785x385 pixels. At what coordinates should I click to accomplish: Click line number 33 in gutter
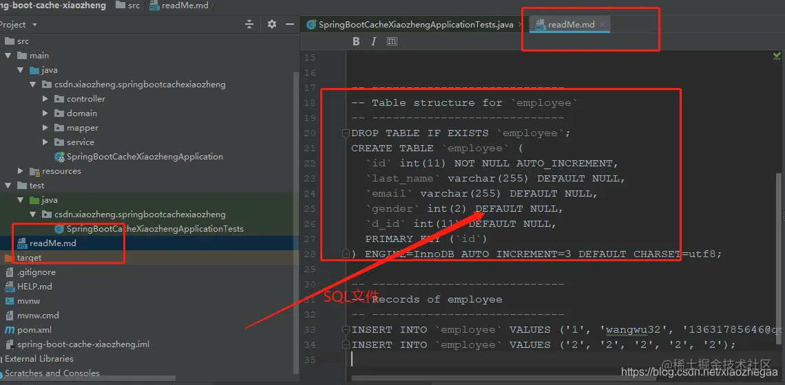[309, 330]
